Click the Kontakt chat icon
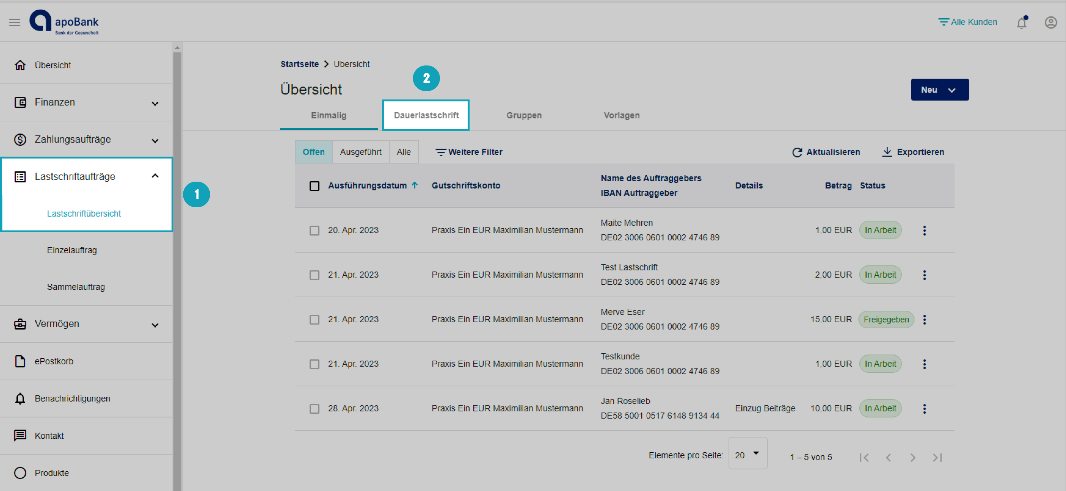This screenshot has width=1066, height=491. point(20,435)
